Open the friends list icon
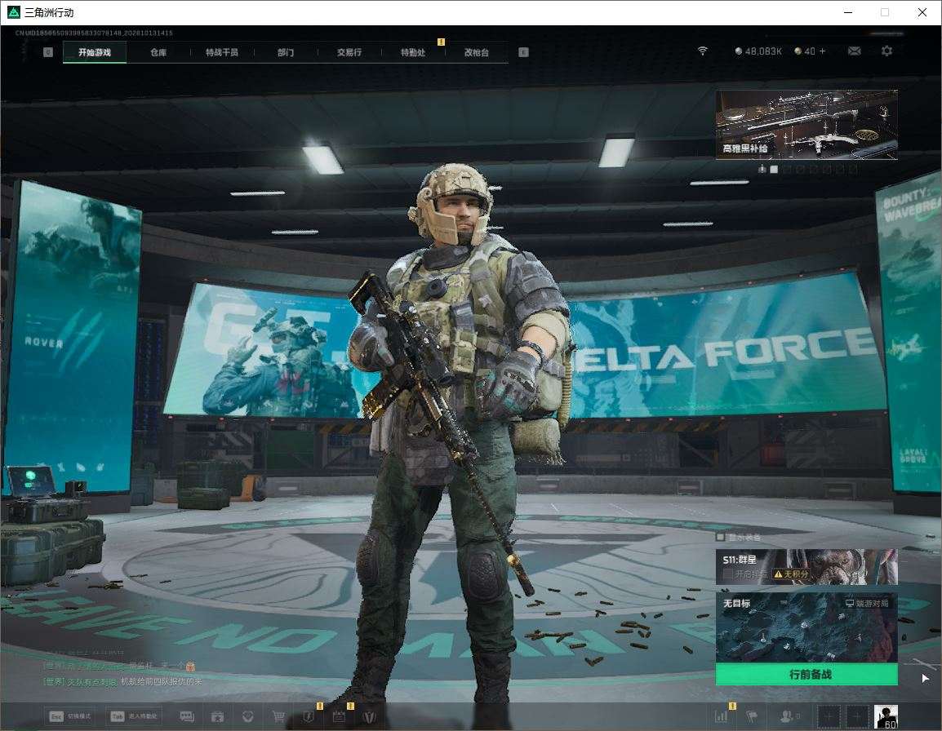Viewport: 942px width, 731px height. (789, 716)
